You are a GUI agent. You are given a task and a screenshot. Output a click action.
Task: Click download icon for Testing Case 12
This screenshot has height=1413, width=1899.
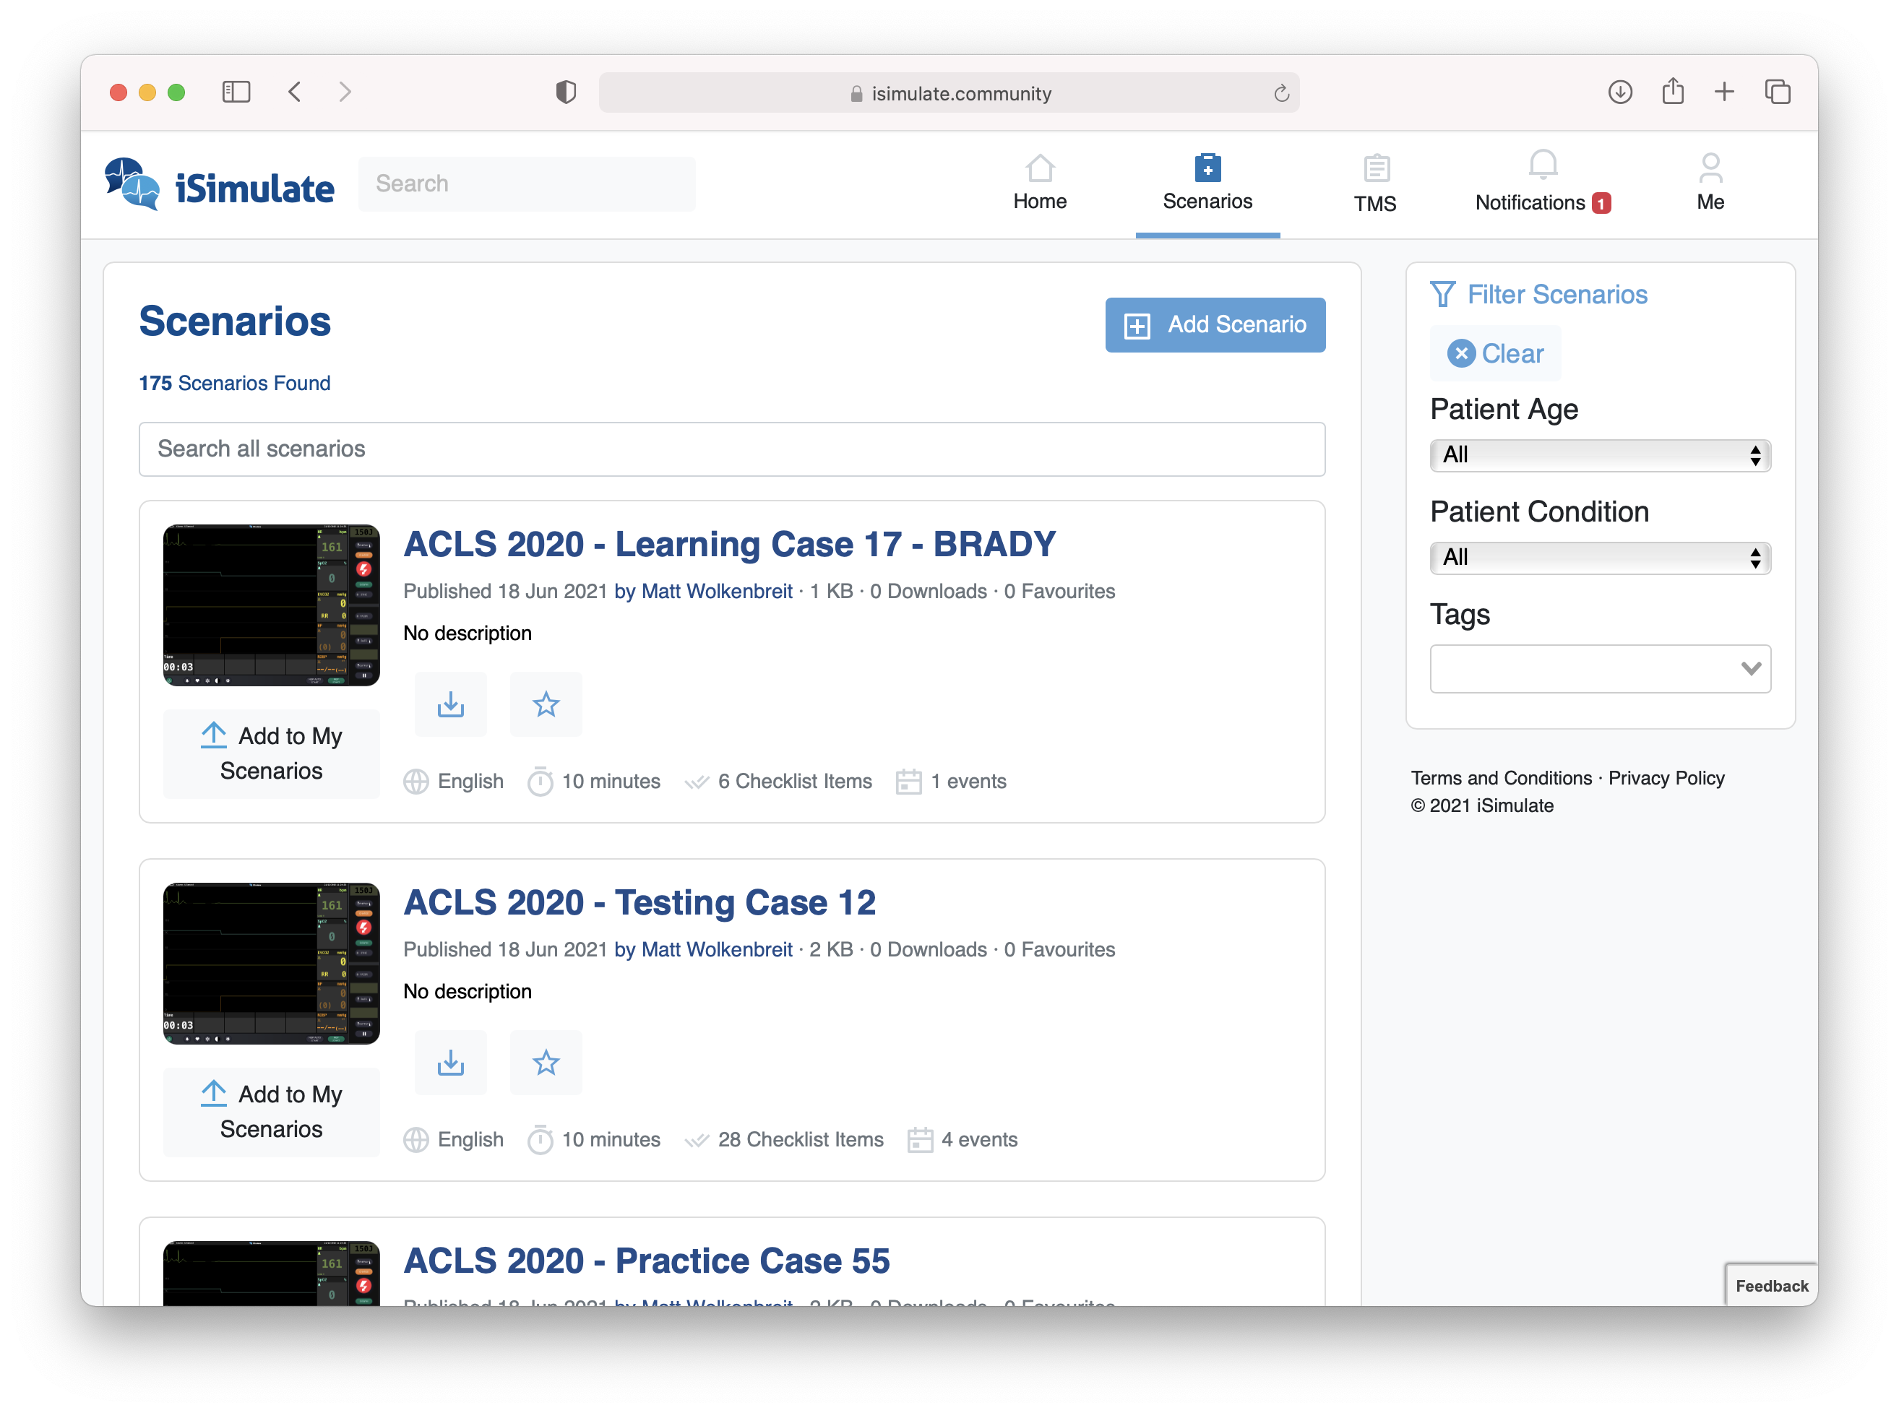click(x=451, y=1063)
